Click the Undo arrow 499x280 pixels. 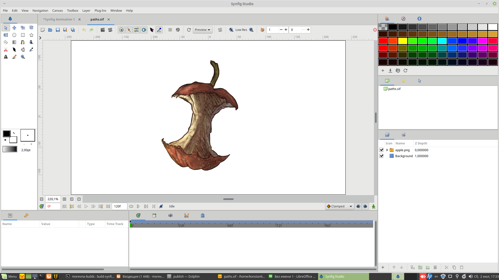(84, 30)
